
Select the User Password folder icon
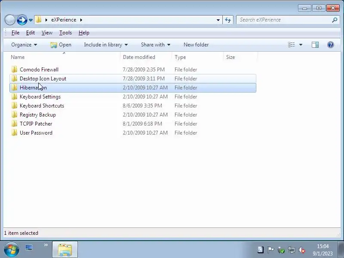point(14,132)
